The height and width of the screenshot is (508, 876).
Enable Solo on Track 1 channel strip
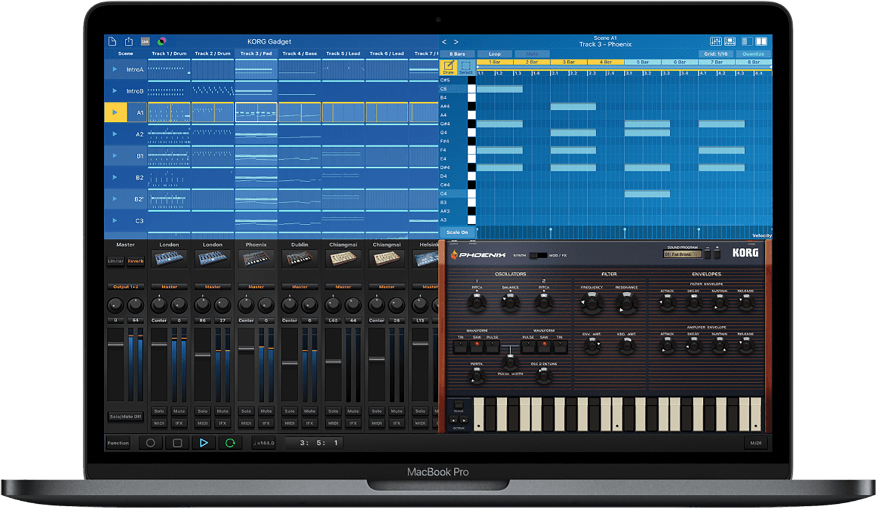(159, 410)
